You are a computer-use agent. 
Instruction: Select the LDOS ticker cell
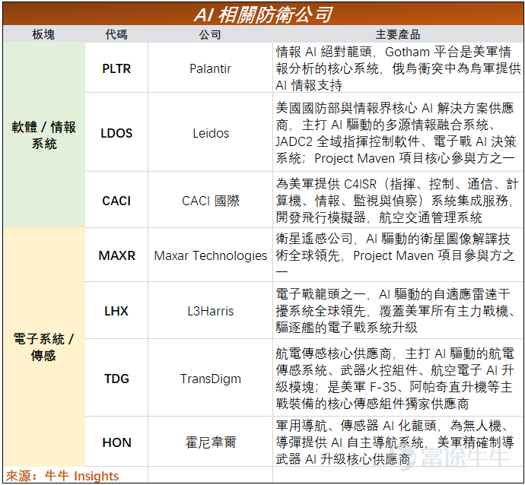[116, 133]
